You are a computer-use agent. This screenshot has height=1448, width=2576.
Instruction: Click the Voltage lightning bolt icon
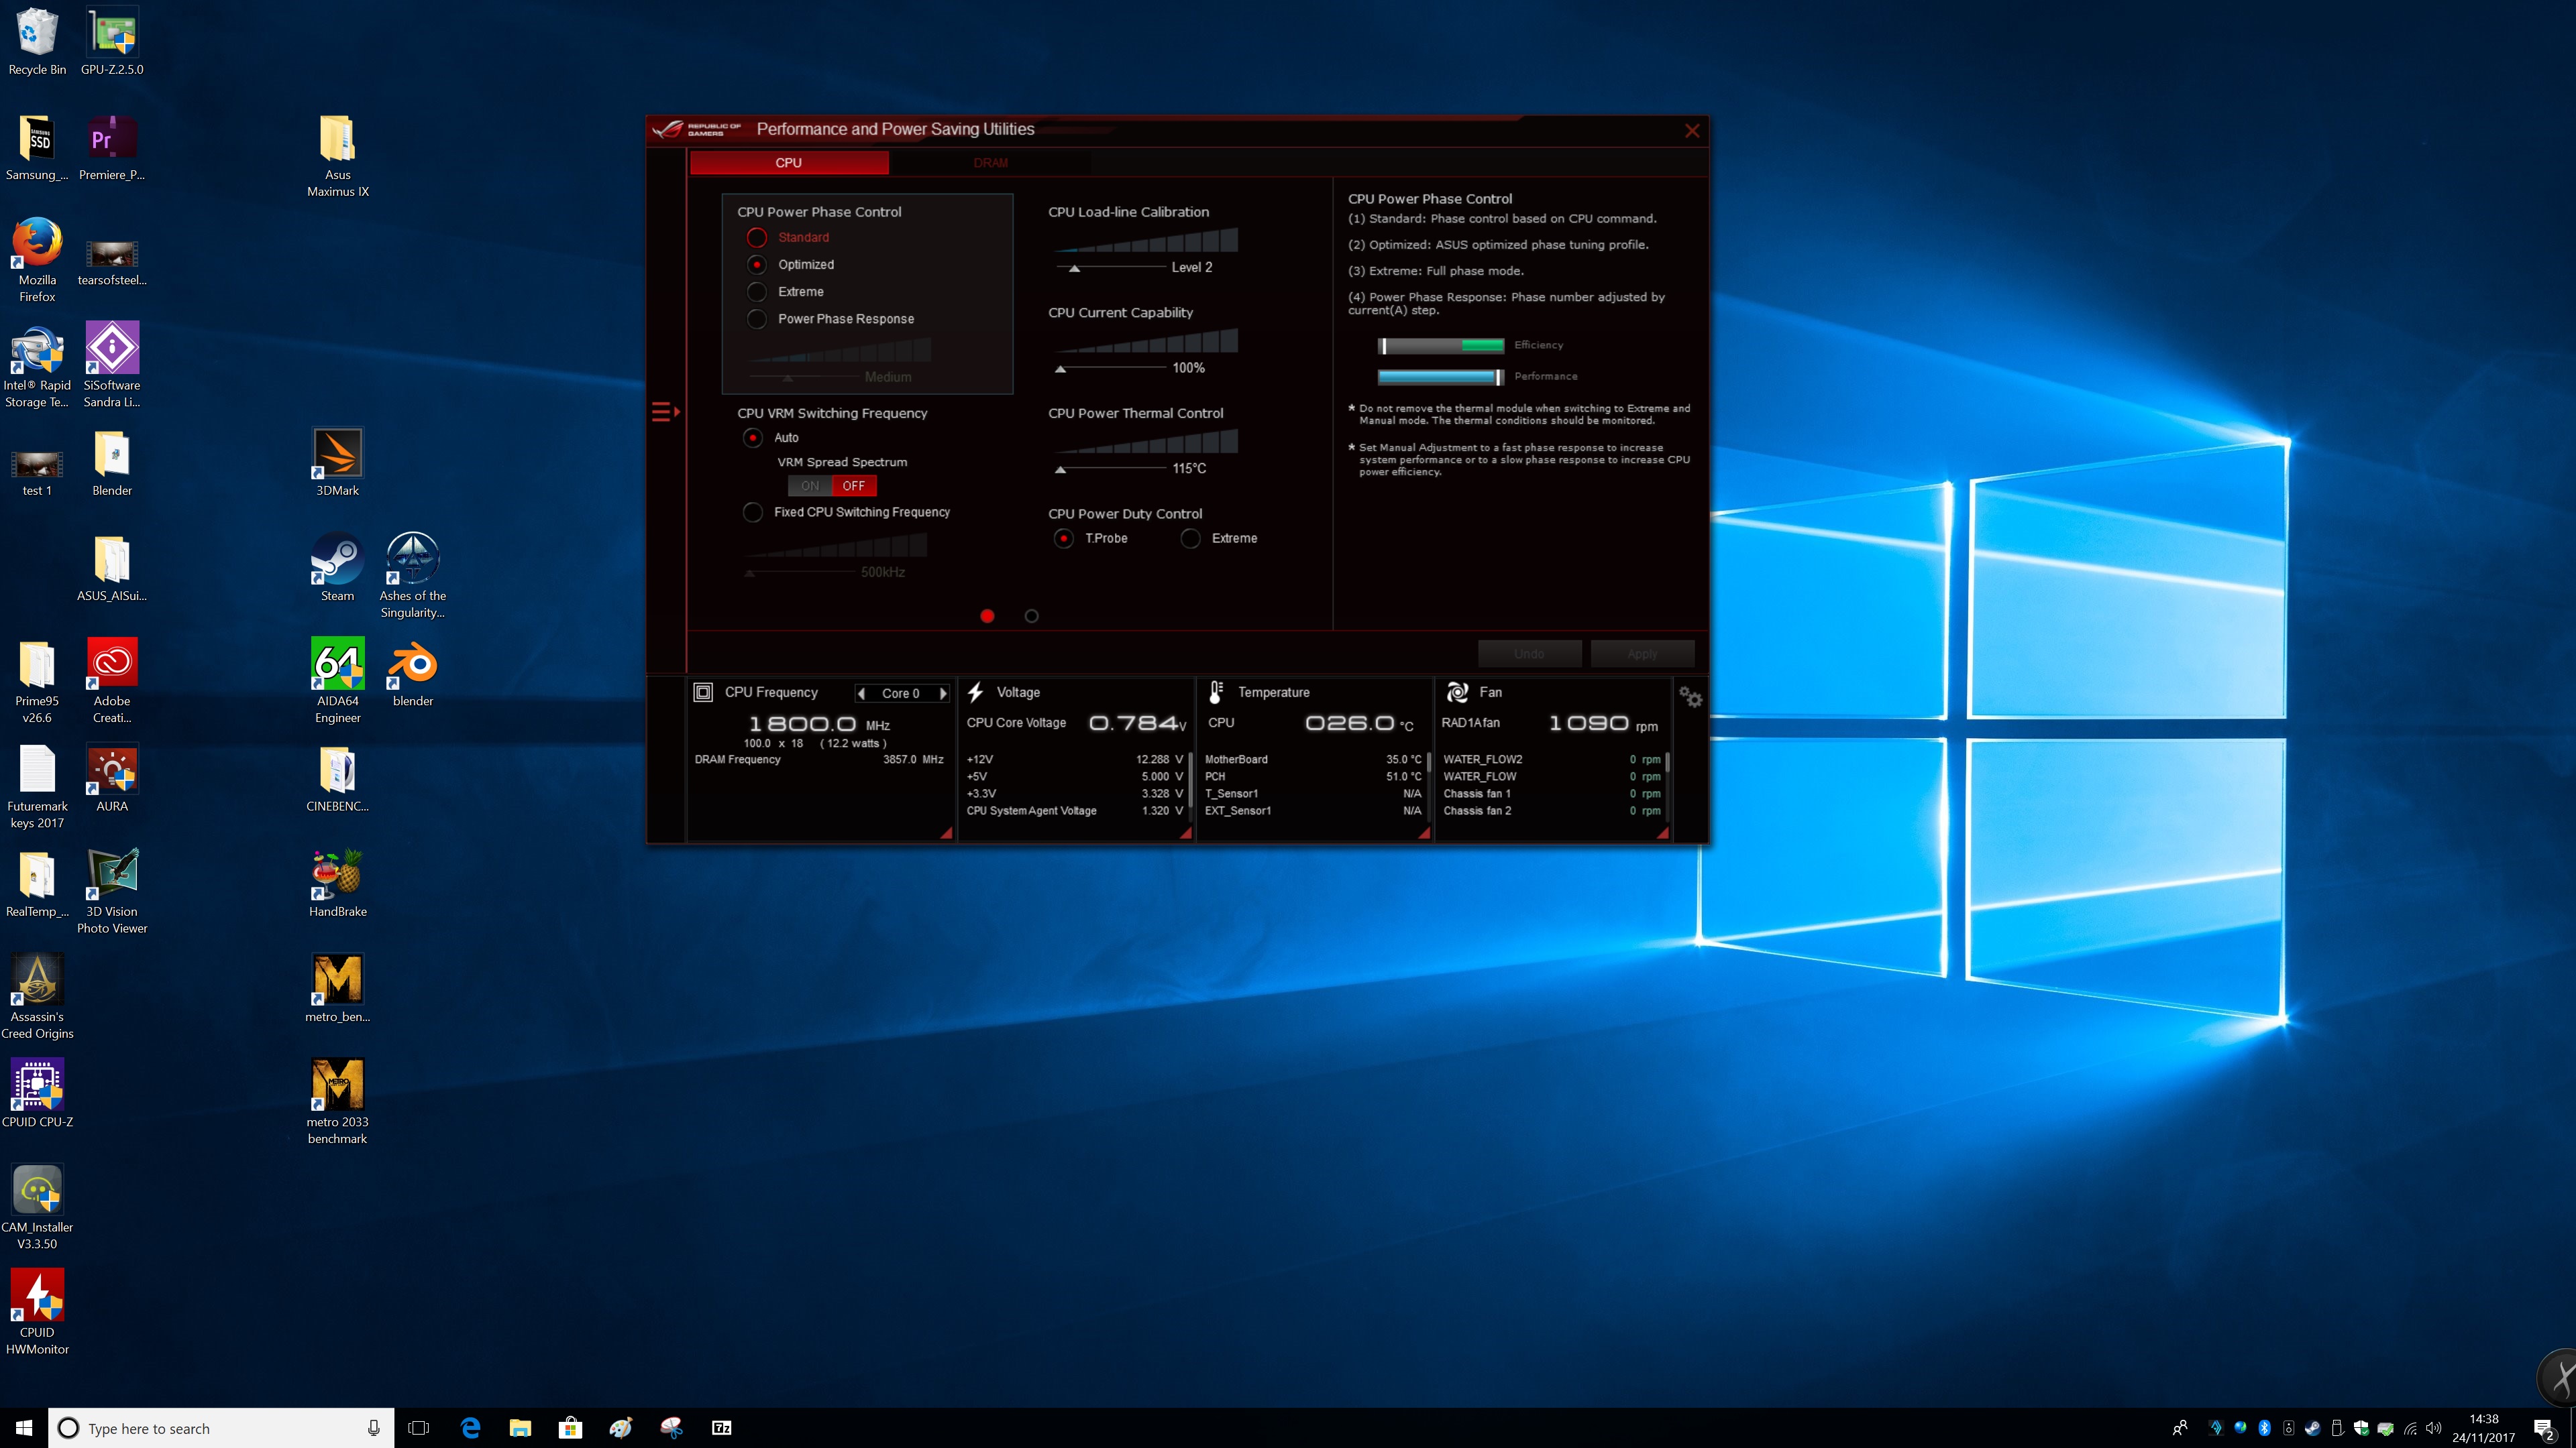click(x=976, y=692)
